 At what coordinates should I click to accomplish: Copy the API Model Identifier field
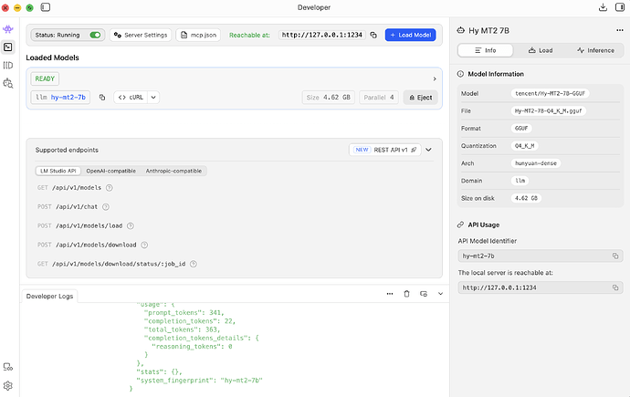click(x=615, y=256)
